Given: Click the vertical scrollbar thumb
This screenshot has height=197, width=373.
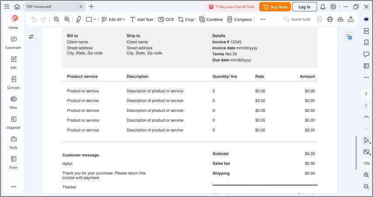Looking at the screenshot, I should coord(356,153).
